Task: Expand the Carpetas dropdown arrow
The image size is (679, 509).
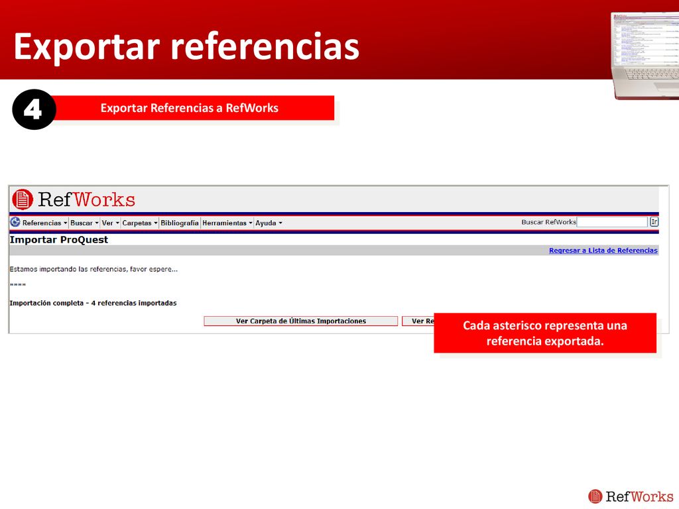Action: (155, 223)
